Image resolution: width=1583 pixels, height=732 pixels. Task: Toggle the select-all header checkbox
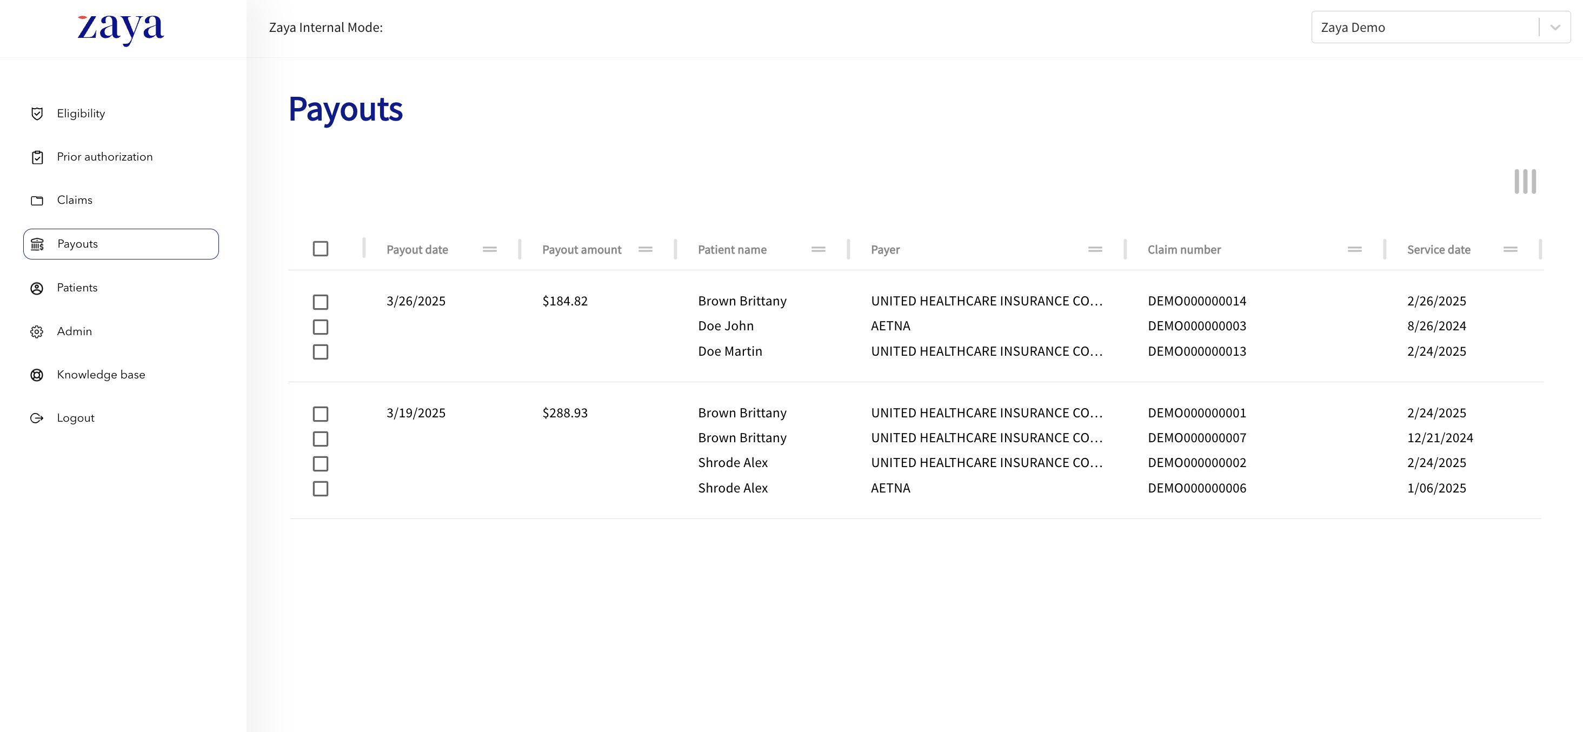coord(320,249)
